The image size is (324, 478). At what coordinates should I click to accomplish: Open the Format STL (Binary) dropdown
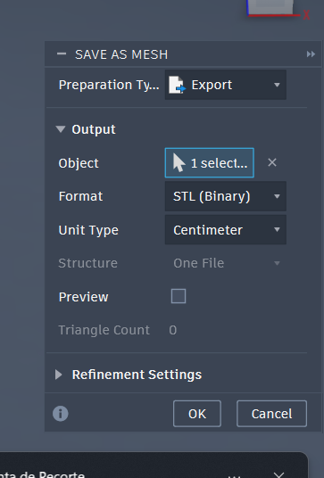click(x=226, y=196)
